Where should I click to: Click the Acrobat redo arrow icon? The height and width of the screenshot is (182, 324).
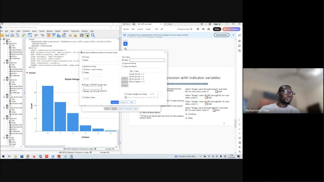(x=162, y=29)
